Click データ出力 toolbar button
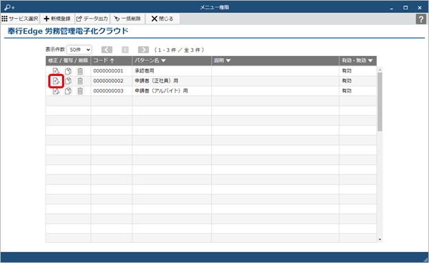The width and height of the screenshot is (429, 263). pos(92,19)
